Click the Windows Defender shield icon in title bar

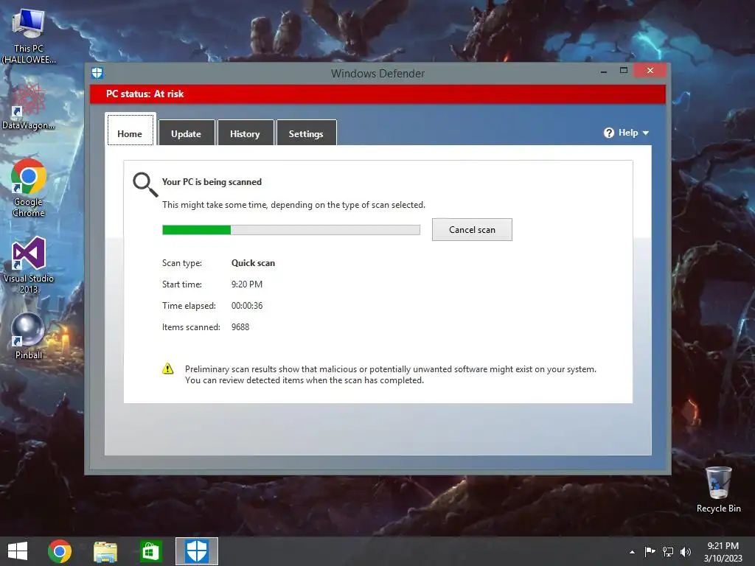point(97,73)
